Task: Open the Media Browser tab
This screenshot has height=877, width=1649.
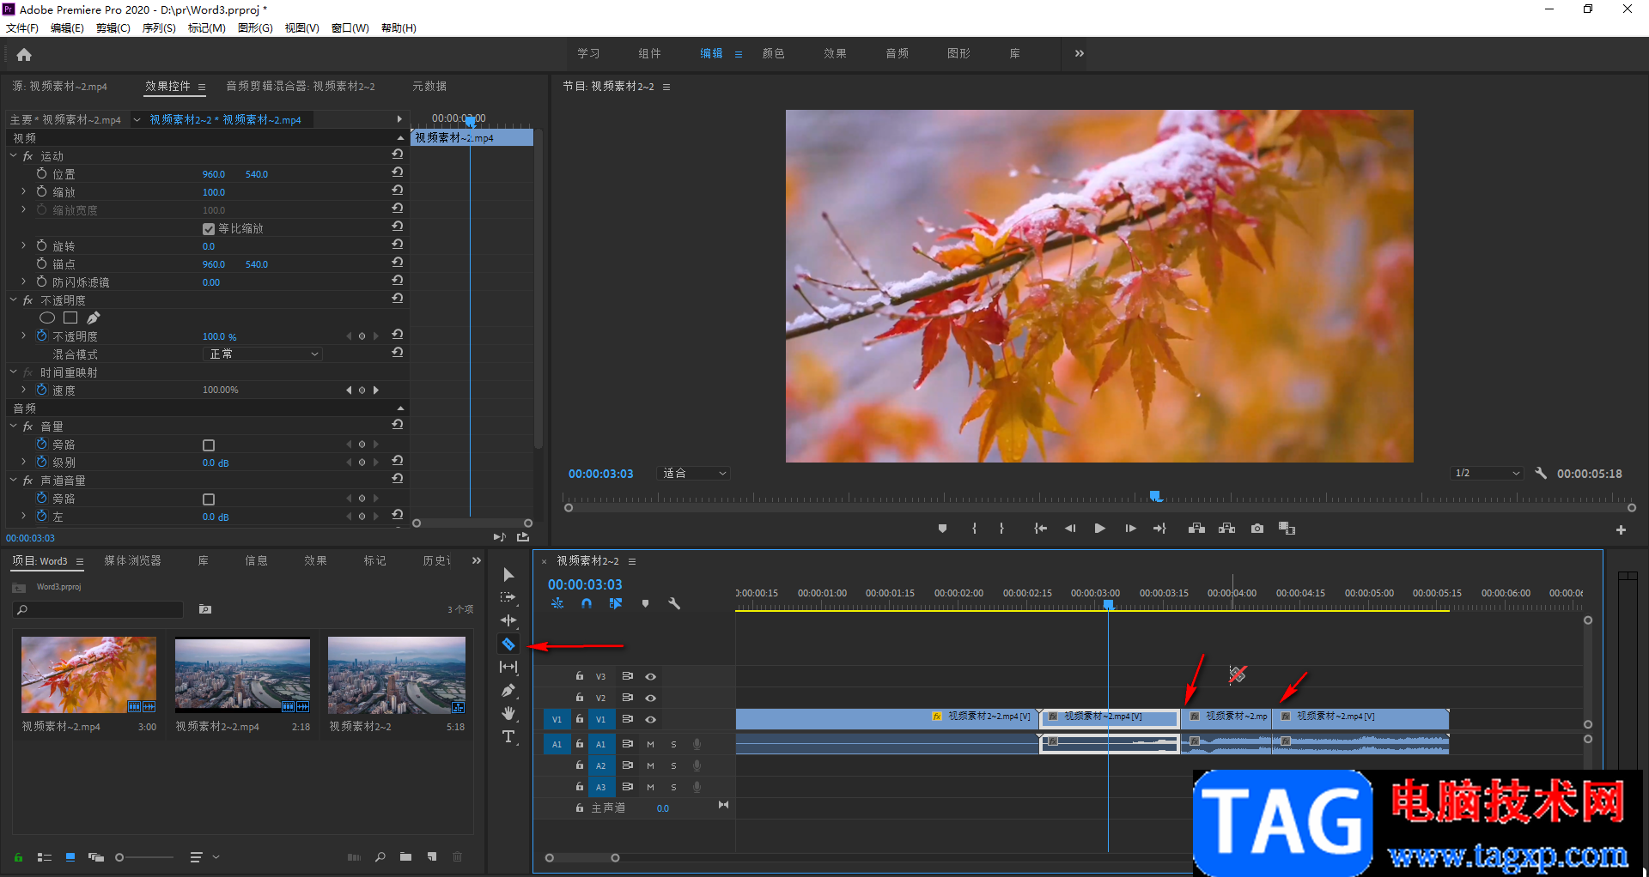Action: coord(132,560)
